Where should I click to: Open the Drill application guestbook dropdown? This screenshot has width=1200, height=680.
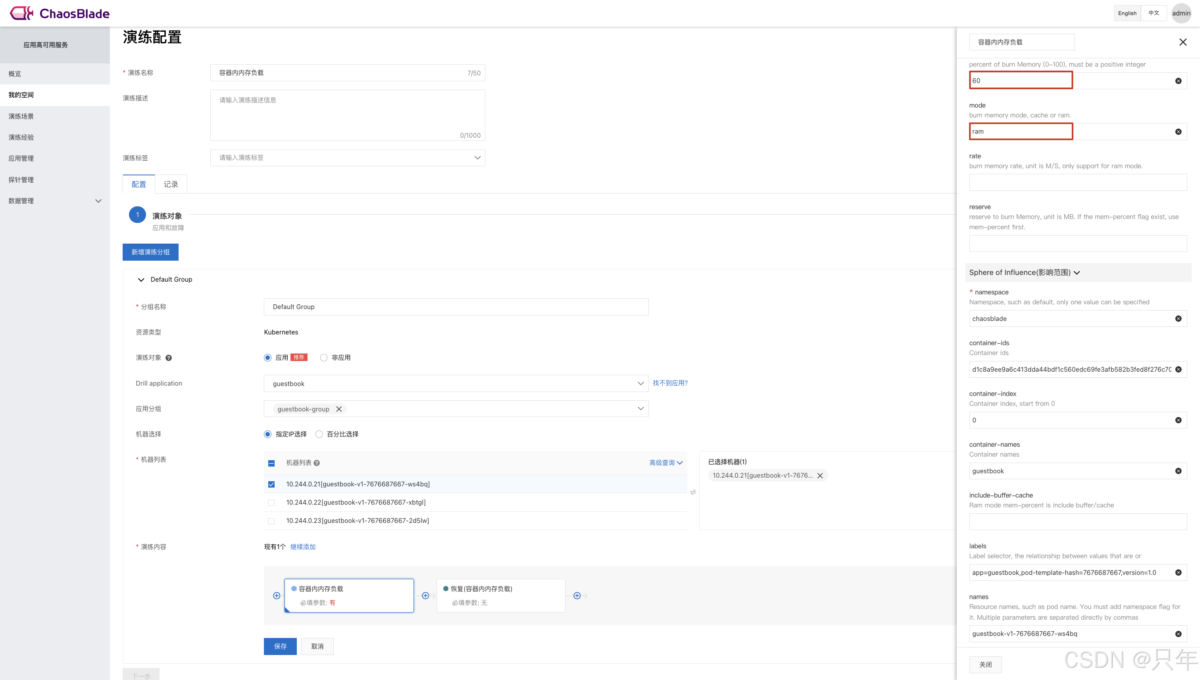[x=456, y=383]
